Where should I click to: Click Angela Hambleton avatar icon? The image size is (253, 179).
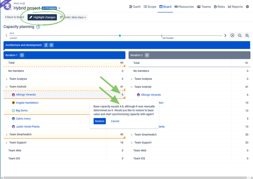pos(13,103)
